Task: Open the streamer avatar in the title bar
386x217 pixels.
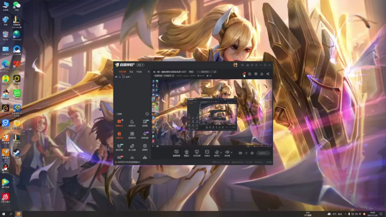Action: [235, 65]
